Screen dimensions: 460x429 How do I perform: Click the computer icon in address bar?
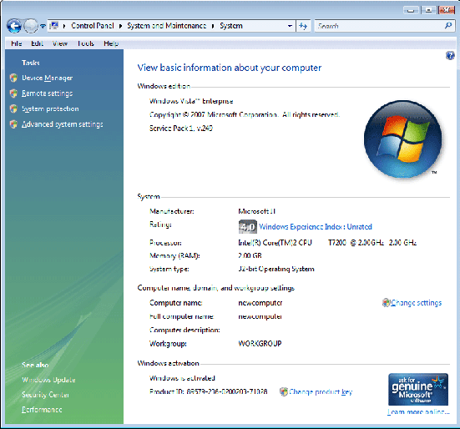pos(53,26)
